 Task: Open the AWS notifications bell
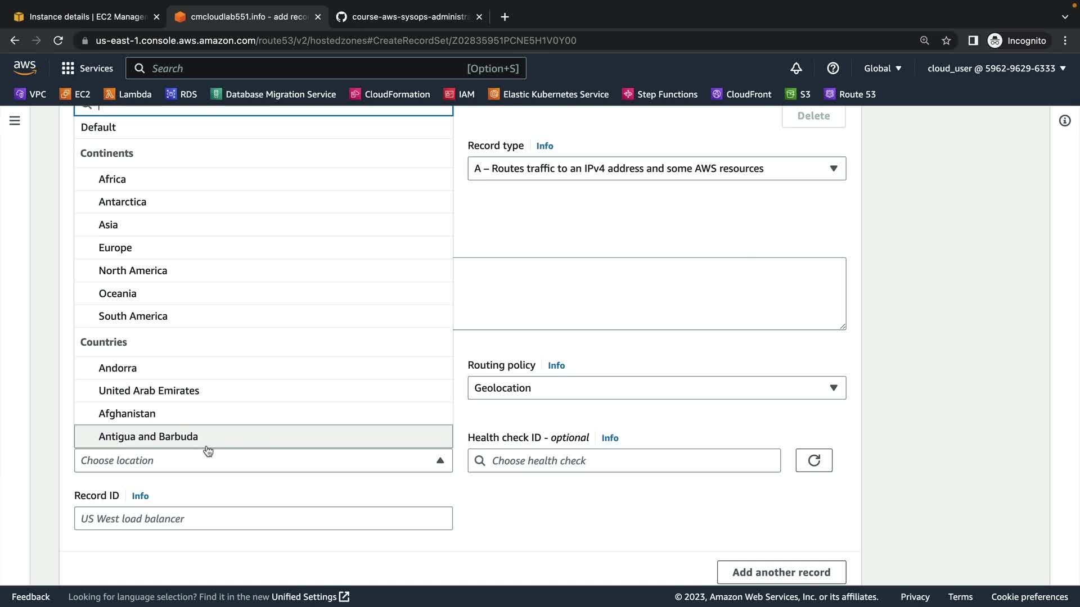click(796, 69)
